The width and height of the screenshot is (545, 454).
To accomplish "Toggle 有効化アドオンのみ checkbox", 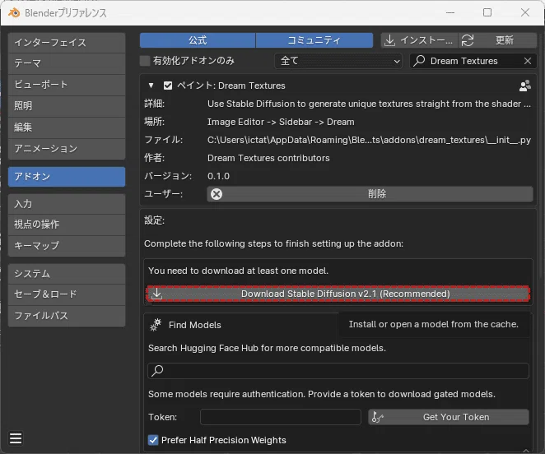I will pyautogui.click(x=145, y=61).
